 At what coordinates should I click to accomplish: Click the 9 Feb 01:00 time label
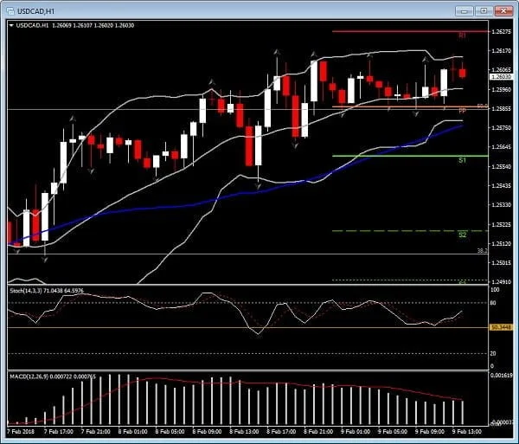coord(356,432)
